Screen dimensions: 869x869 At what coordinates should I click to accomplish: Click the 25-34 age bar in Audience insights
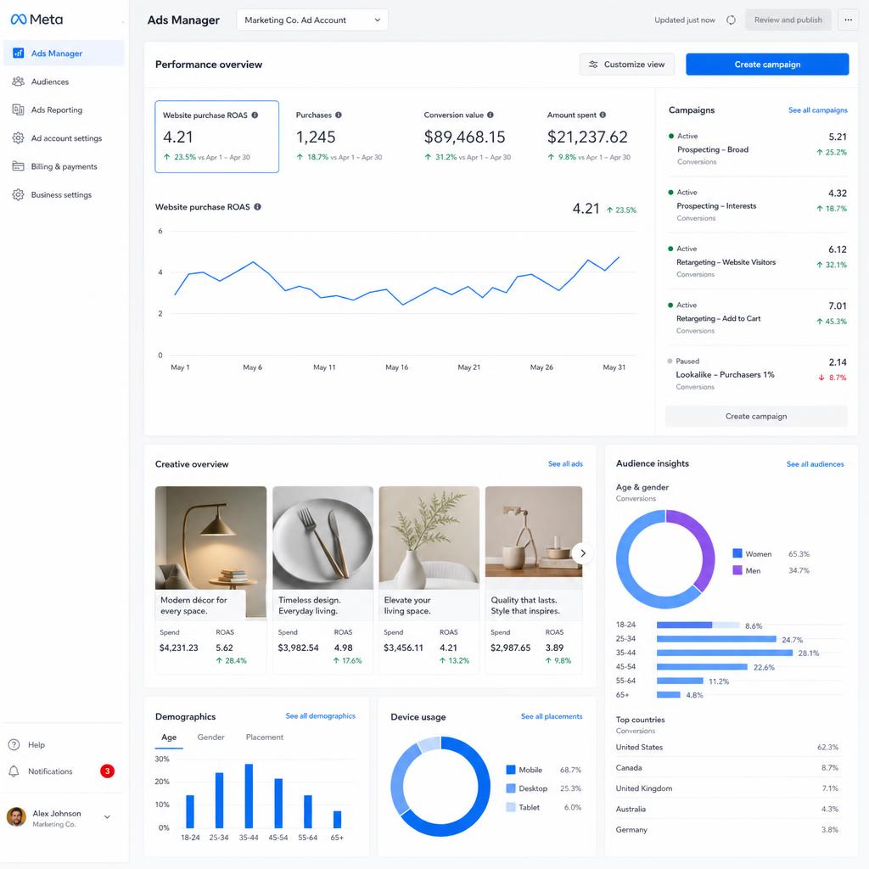[x=716, y=639]
